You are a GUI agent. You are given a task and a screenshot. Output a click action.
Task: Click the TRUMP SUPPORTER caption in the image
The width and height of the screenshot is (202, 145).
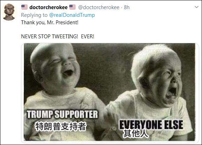[x=62, y=114]
